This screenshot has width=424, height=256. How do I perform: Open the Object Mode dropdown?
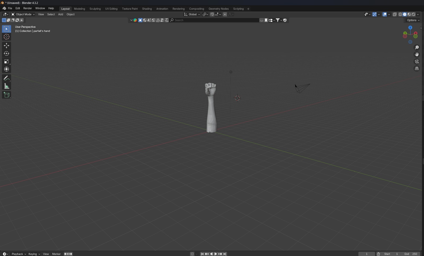point(23,15)
